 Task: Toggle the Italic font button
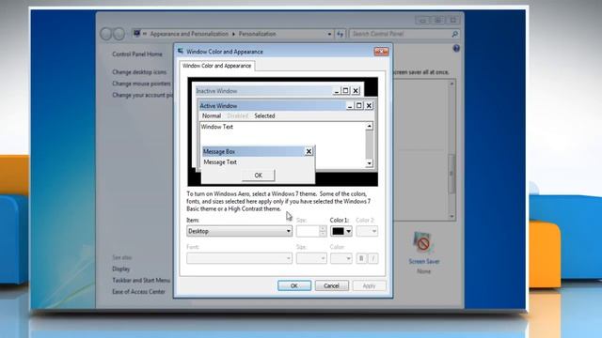[x=372, y=258]
